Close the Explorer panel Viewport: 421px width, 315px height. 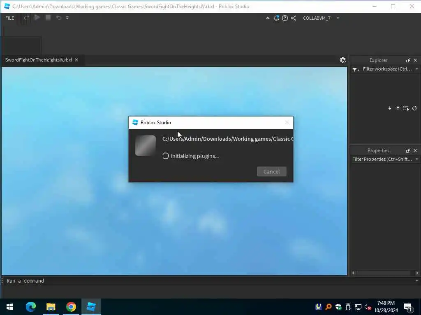pyautogui.click(x=415, y=60)
